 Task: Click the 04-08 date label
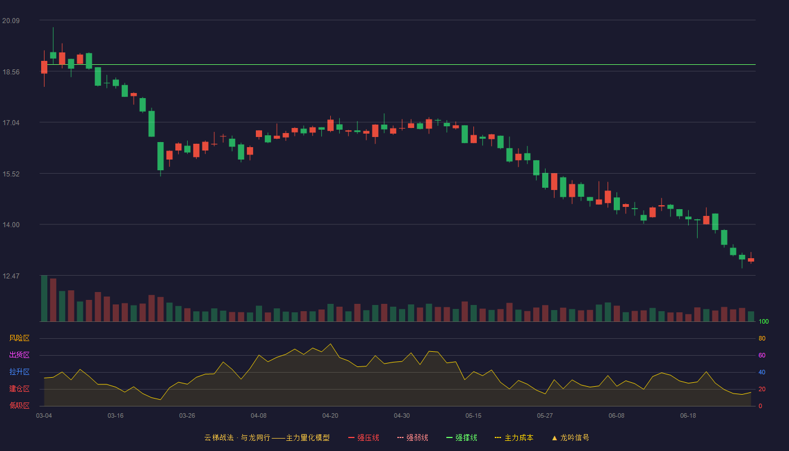point(259,415)
